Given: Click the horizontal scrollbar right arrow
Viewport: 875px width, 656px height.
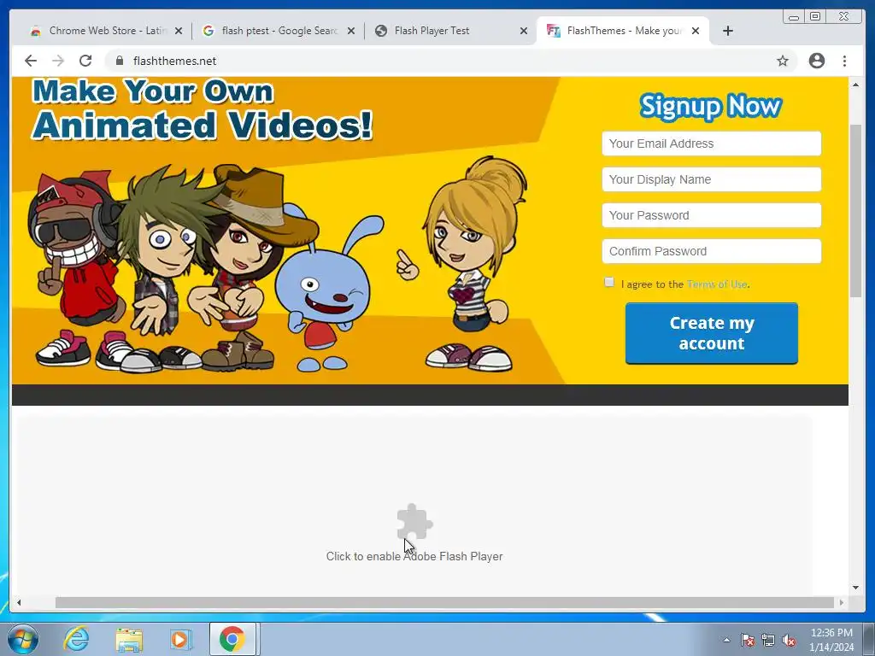Looking at the screenshot, I should pos(842,602).
